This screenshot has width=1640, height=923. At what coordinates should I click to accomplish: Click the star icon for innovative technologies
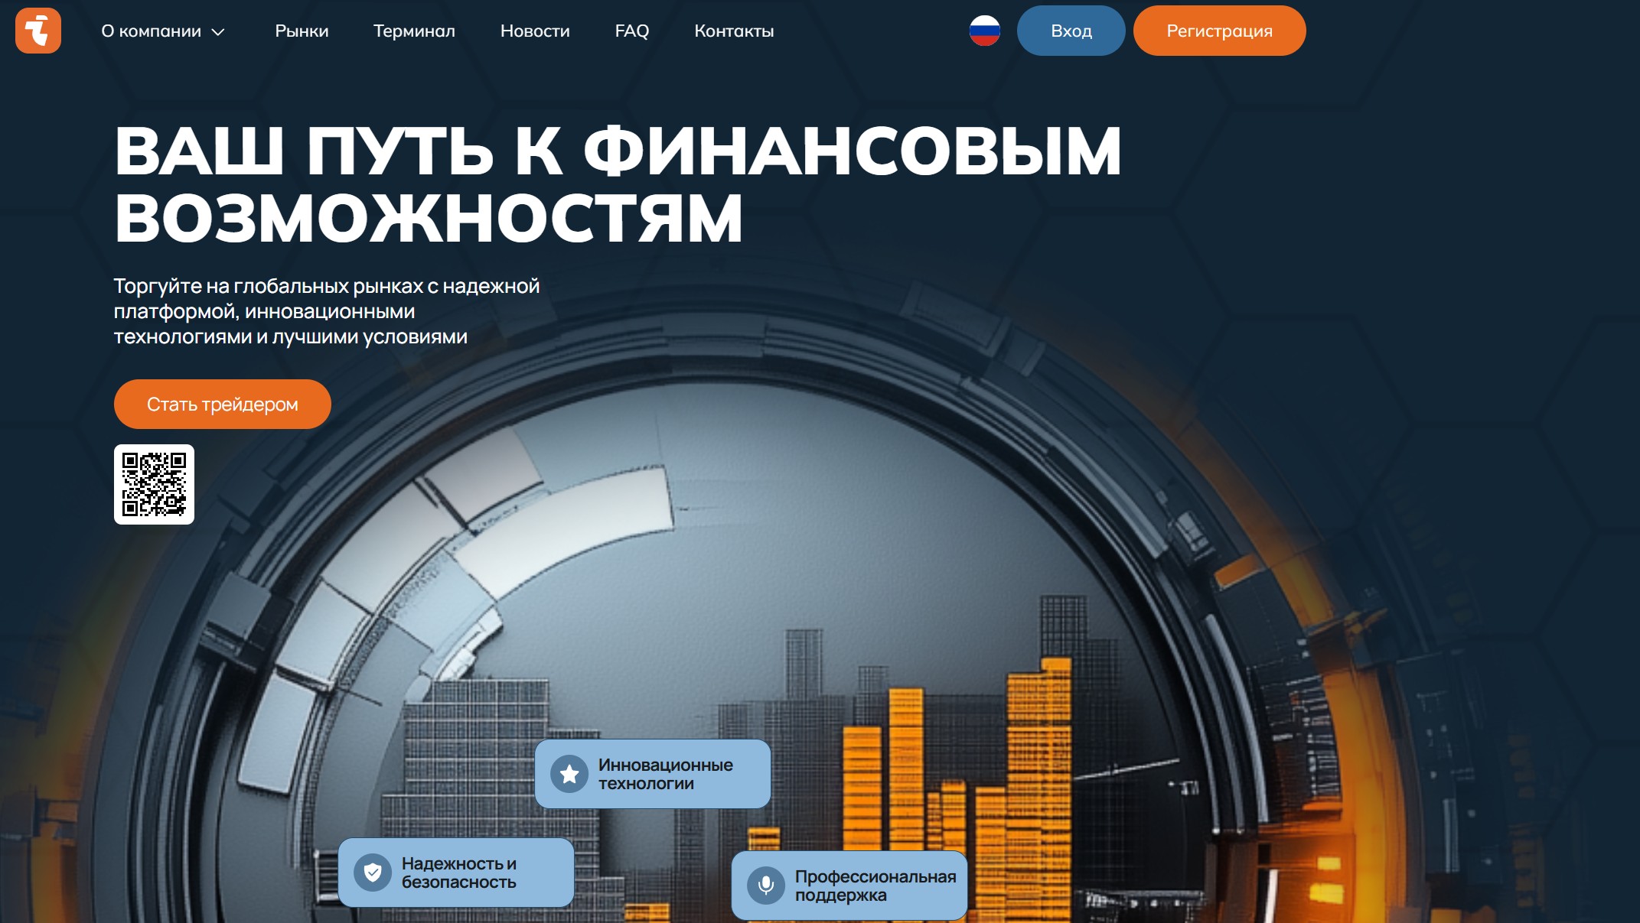tap(569, 774)
